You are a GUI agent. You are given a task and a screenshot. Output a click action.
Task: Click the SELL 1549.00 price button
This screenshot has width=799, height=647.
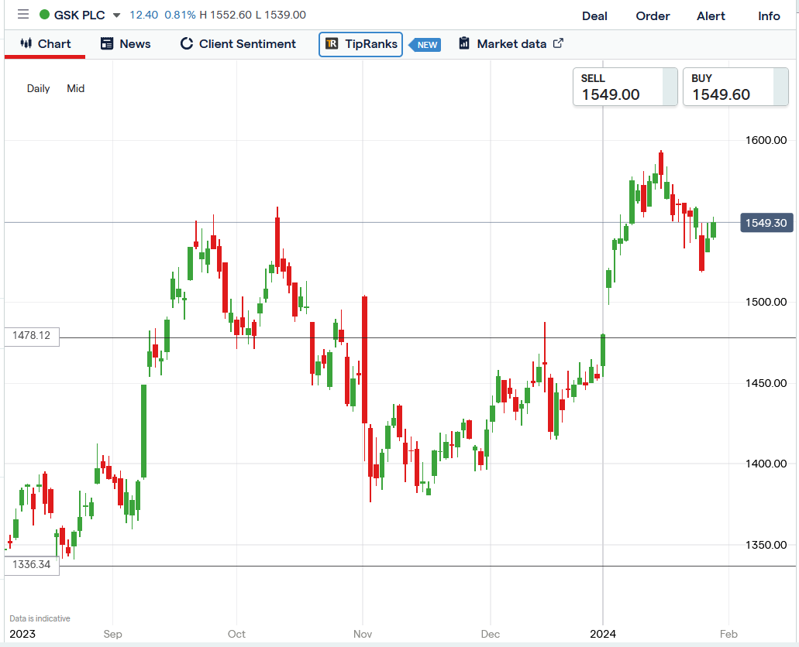tap(625, 87)
